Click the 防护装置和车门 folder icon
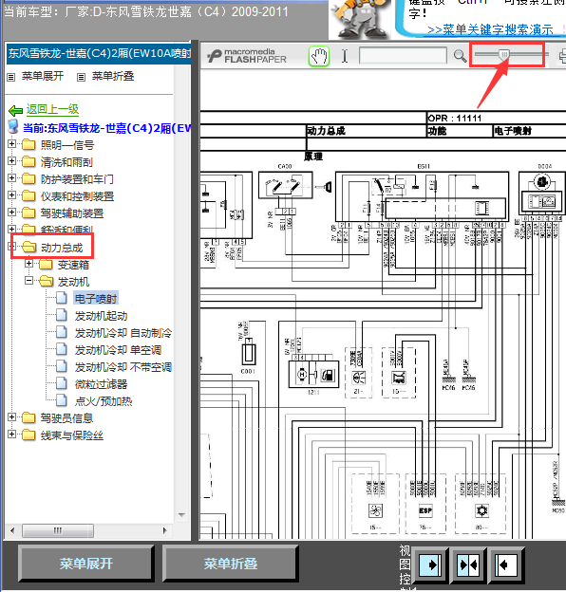This screenshot has height=592, width=566. pyautogui.click(x=28, y=179)
